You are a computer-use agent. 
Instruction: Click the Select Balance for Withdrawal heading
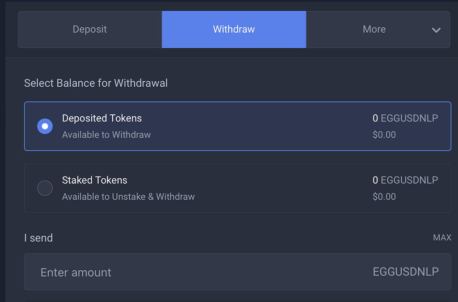[x=96, y=83]
